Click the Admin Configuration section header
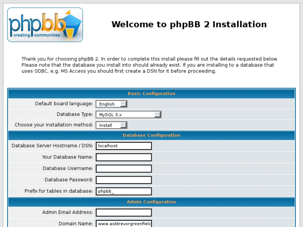 coord(152,202)
